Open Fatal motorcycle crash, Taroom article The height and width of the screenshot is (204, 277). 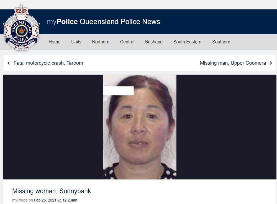pos(48,63)
